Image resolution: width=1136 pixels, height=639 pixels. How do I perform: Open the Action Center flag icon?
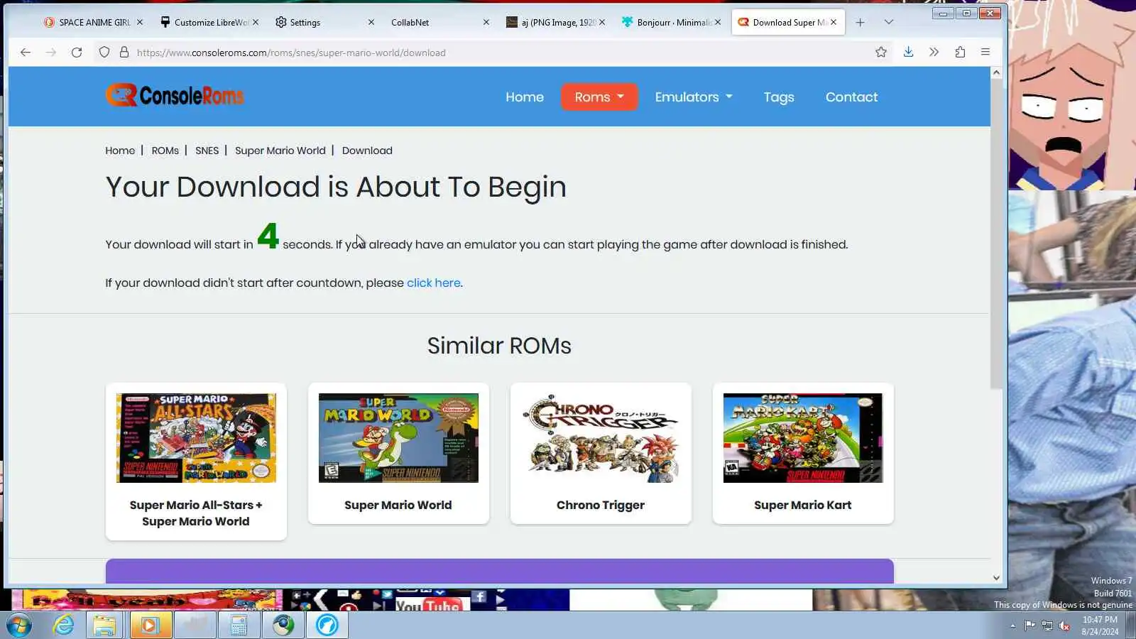(x=1029, y=626)
